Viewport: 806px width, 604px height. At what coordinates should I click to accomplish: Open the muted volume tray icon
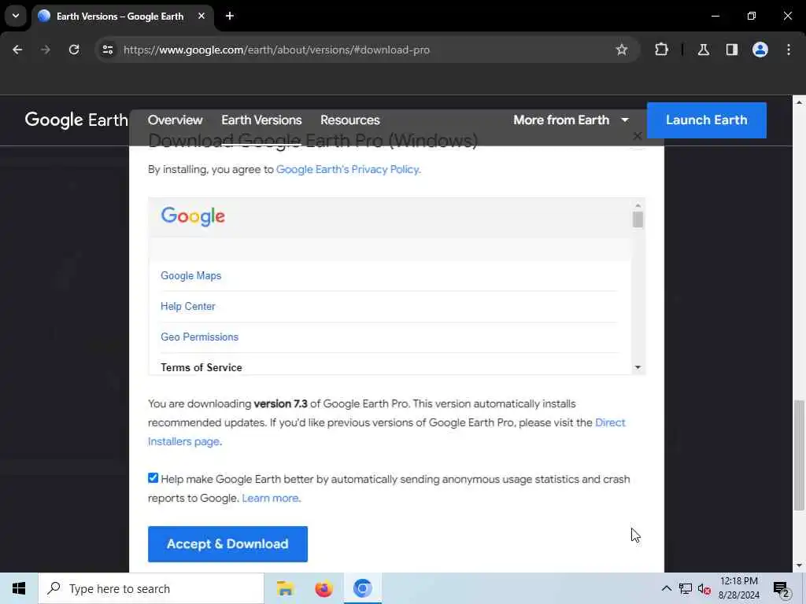pyautogui.click(x=704, y=589)
